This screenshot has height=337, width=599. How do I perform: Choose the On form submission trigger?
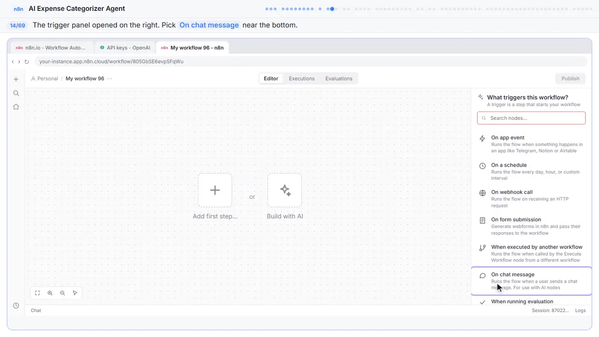tap(531, 226)
